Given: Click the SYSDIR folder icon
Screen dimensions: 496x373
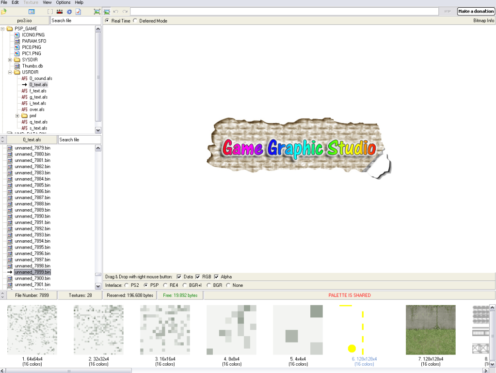Looking at the screenshot, I should [x=17, y=60].
